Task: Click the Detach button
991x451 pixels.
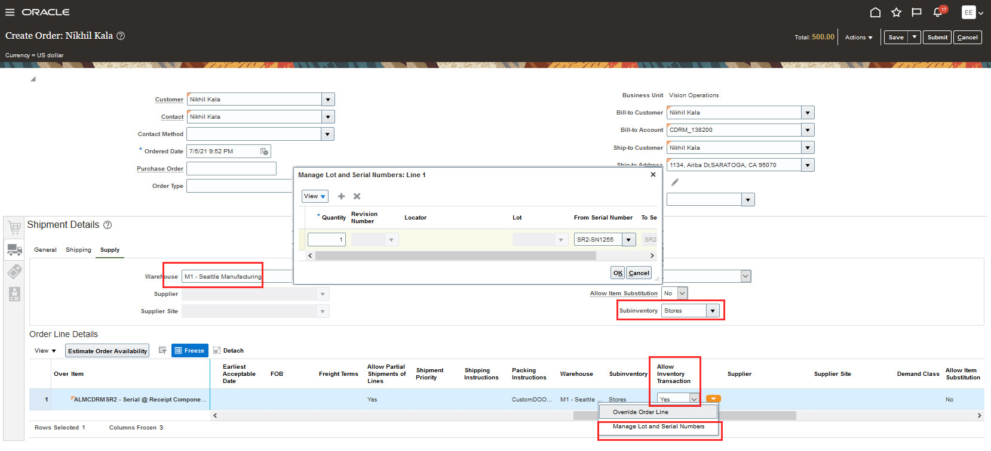Action: (229, 351)
